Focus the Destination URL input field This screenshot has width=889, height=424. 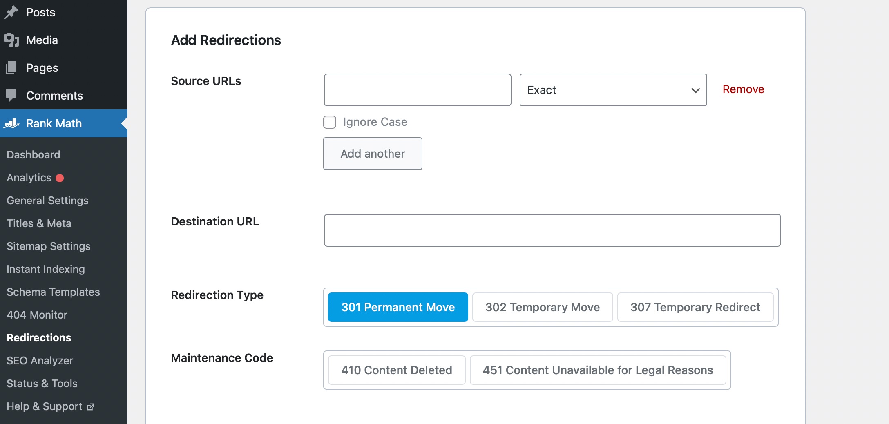click(x=552, y=230)
